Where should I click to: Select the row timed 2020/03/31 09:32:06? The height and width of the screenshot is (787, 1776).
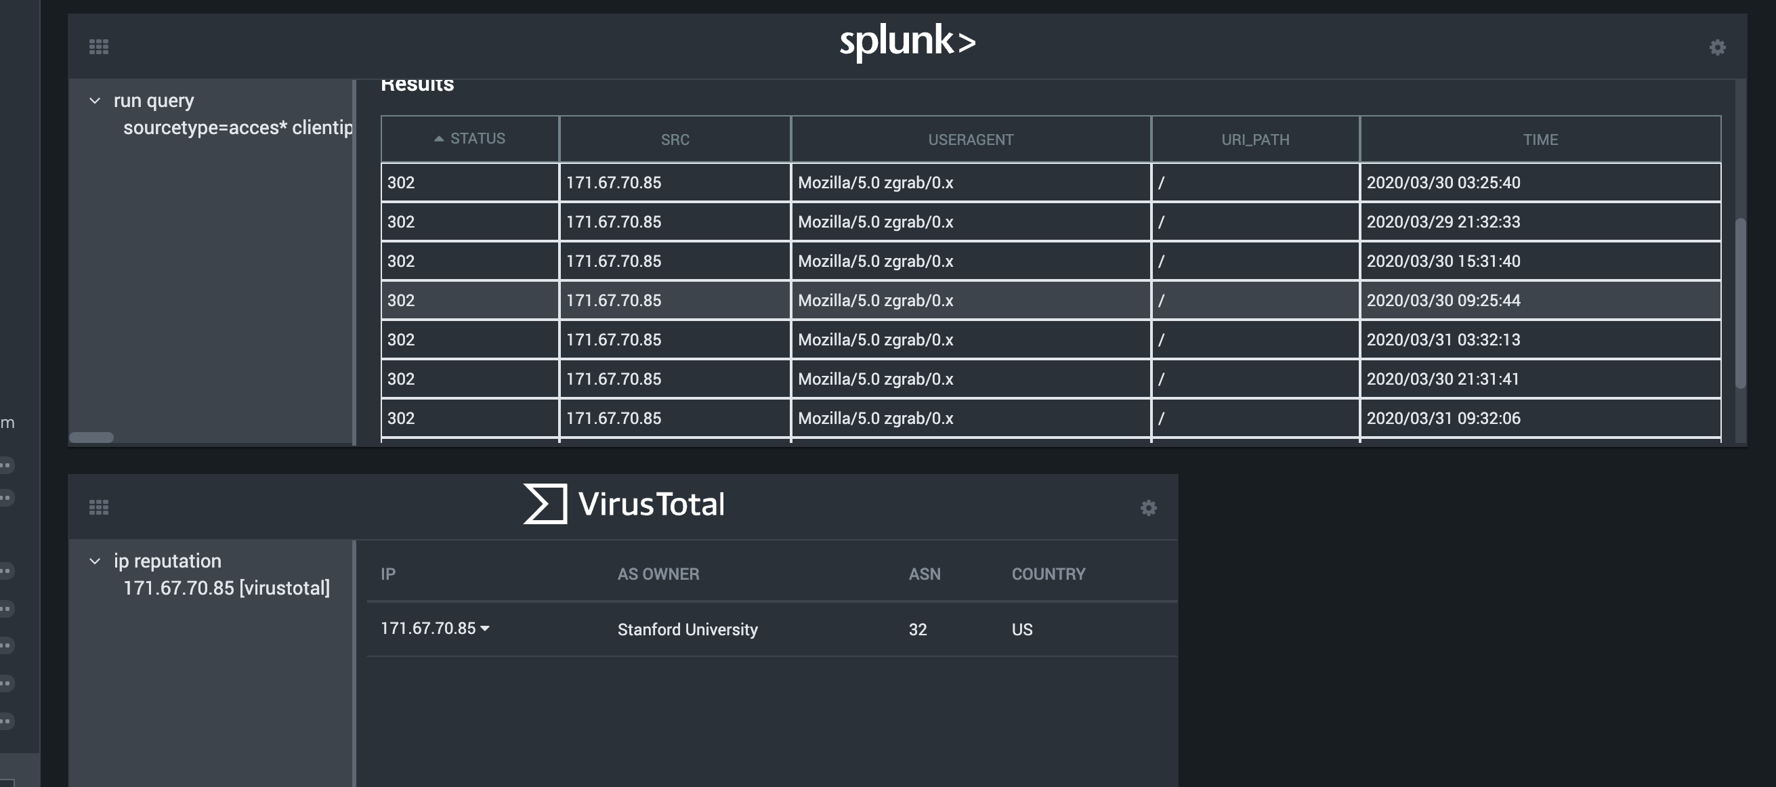[1051, 418]
